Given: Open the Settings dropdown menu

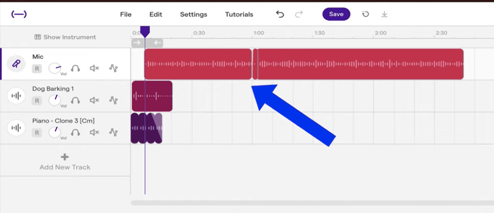Looking at the screenshot, I should point(193,14).
